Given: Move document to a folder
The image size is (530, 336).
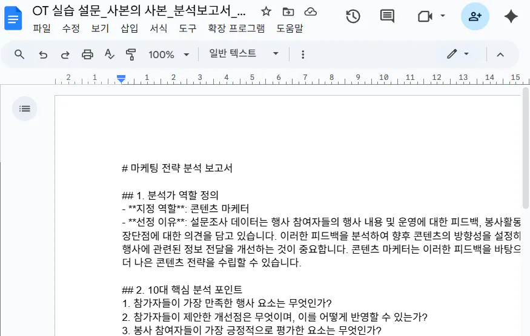Looking at the screenshot, I should tap(288, 12).
